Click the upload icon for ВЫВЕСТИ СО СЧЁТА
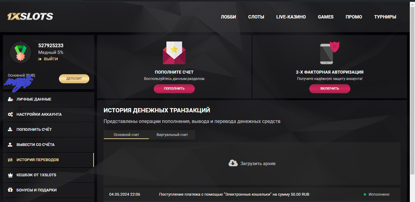Screen dimensions: 415x202 click(10, 145)
